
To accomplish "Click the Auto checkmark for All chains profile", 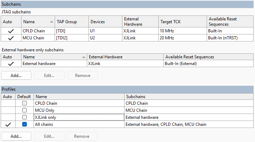I will pyautogui.click(x=8, y=124).
